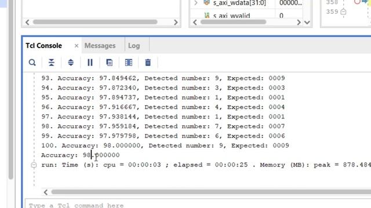Close the Tcl Console tab
Image resolution: width=371 pixels, height=208 pixels.
77,46
